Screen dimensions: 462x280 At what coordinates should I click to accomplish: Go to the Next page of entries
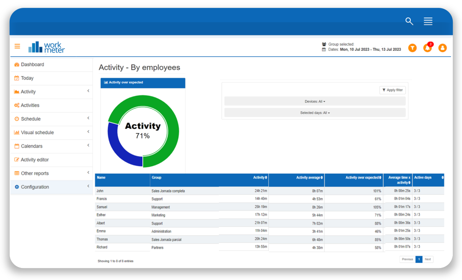[428, 259]
